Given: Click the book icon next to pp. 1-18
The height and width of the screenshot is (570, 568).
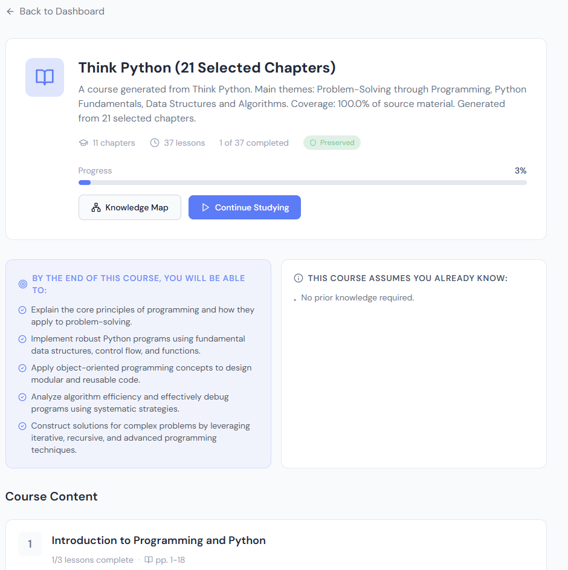Looking at the screenshot, I should 149,560.
